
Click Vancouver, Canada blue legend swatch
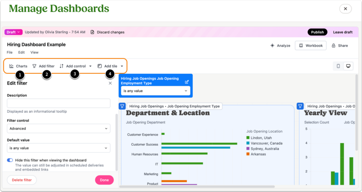click(x=248, y=143)
